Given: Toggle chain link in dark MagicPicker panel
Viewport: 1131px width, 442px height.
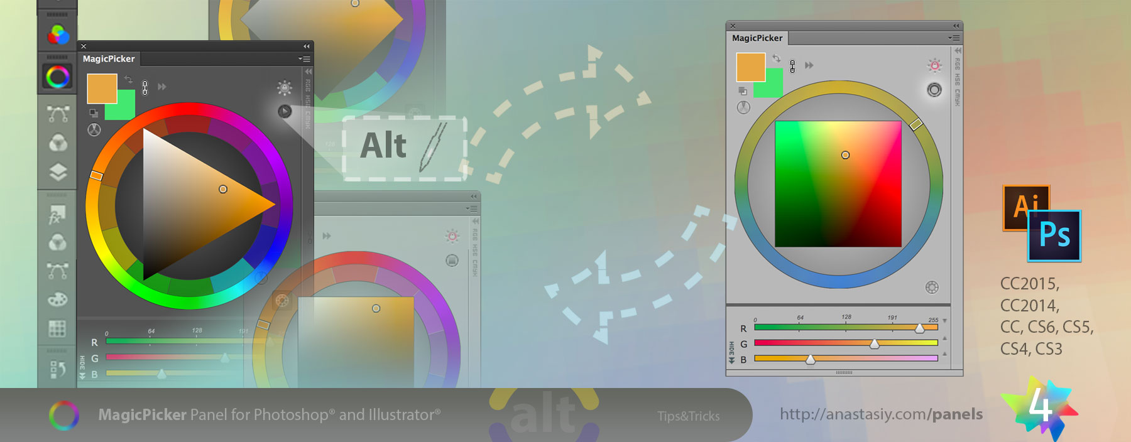Looking at the screenshot, I should tap(145, 88).
